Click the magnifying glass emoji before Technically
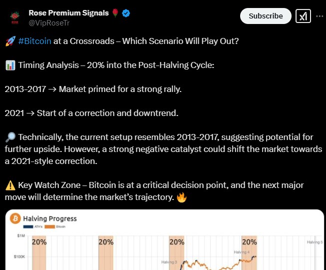This screenshot has height=270, width=326. [x=10, y=137]
